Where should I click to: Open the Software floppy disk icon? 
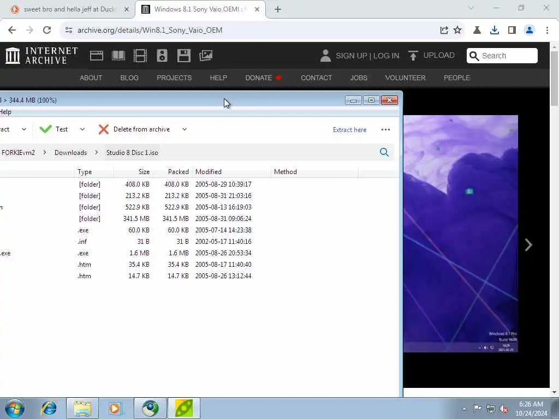[x=183, y=56]
